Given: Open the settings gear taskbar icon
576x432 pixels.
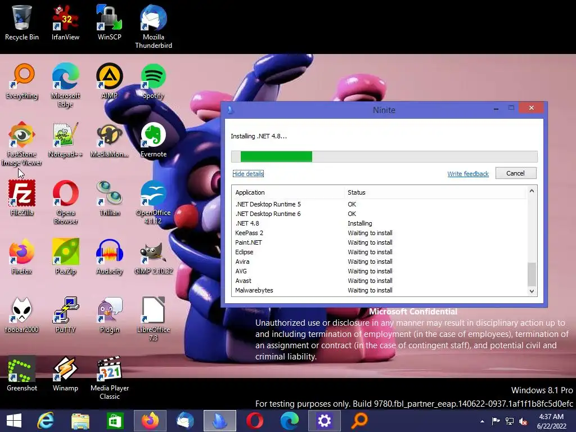Looking at the screenshot, I should pyautogui.click(x=325, y=421).
